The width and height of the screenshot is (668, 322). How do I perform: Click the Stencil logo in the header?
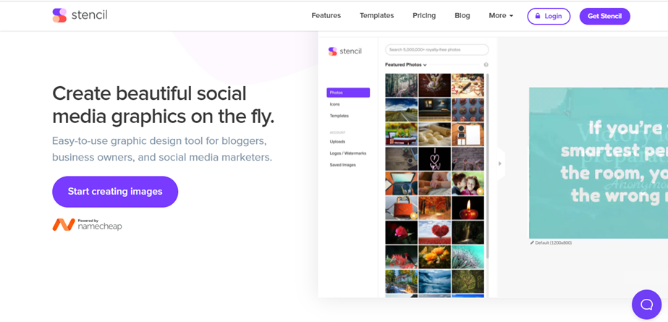80,15
